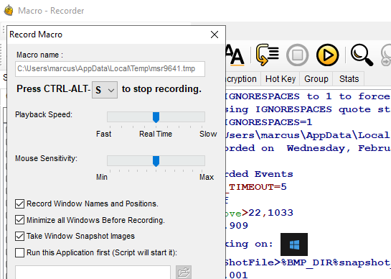Click the IGNORESPACES=1 line in script
This screenshot has width=391, height=279.
(x=269, y=122)
